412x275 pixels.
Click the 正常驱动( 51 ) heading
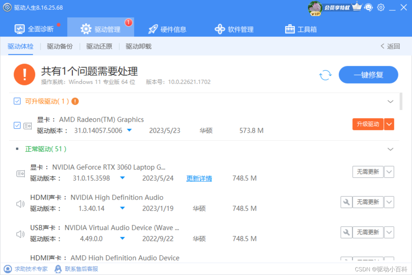pyautogui.click(x=46, y=149)
